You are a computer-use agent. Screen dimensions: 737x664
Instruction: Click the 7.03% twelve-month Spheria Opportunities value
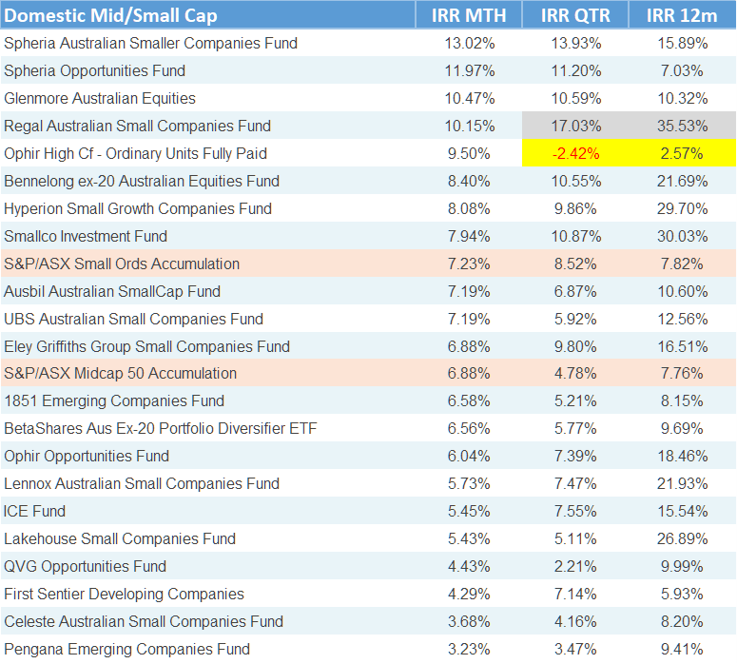(x=682, y=70)
